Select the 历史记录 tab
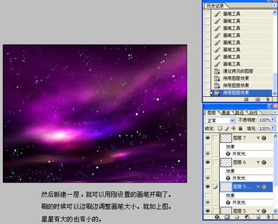Screen dimensions: 278x224 [215, 6]
